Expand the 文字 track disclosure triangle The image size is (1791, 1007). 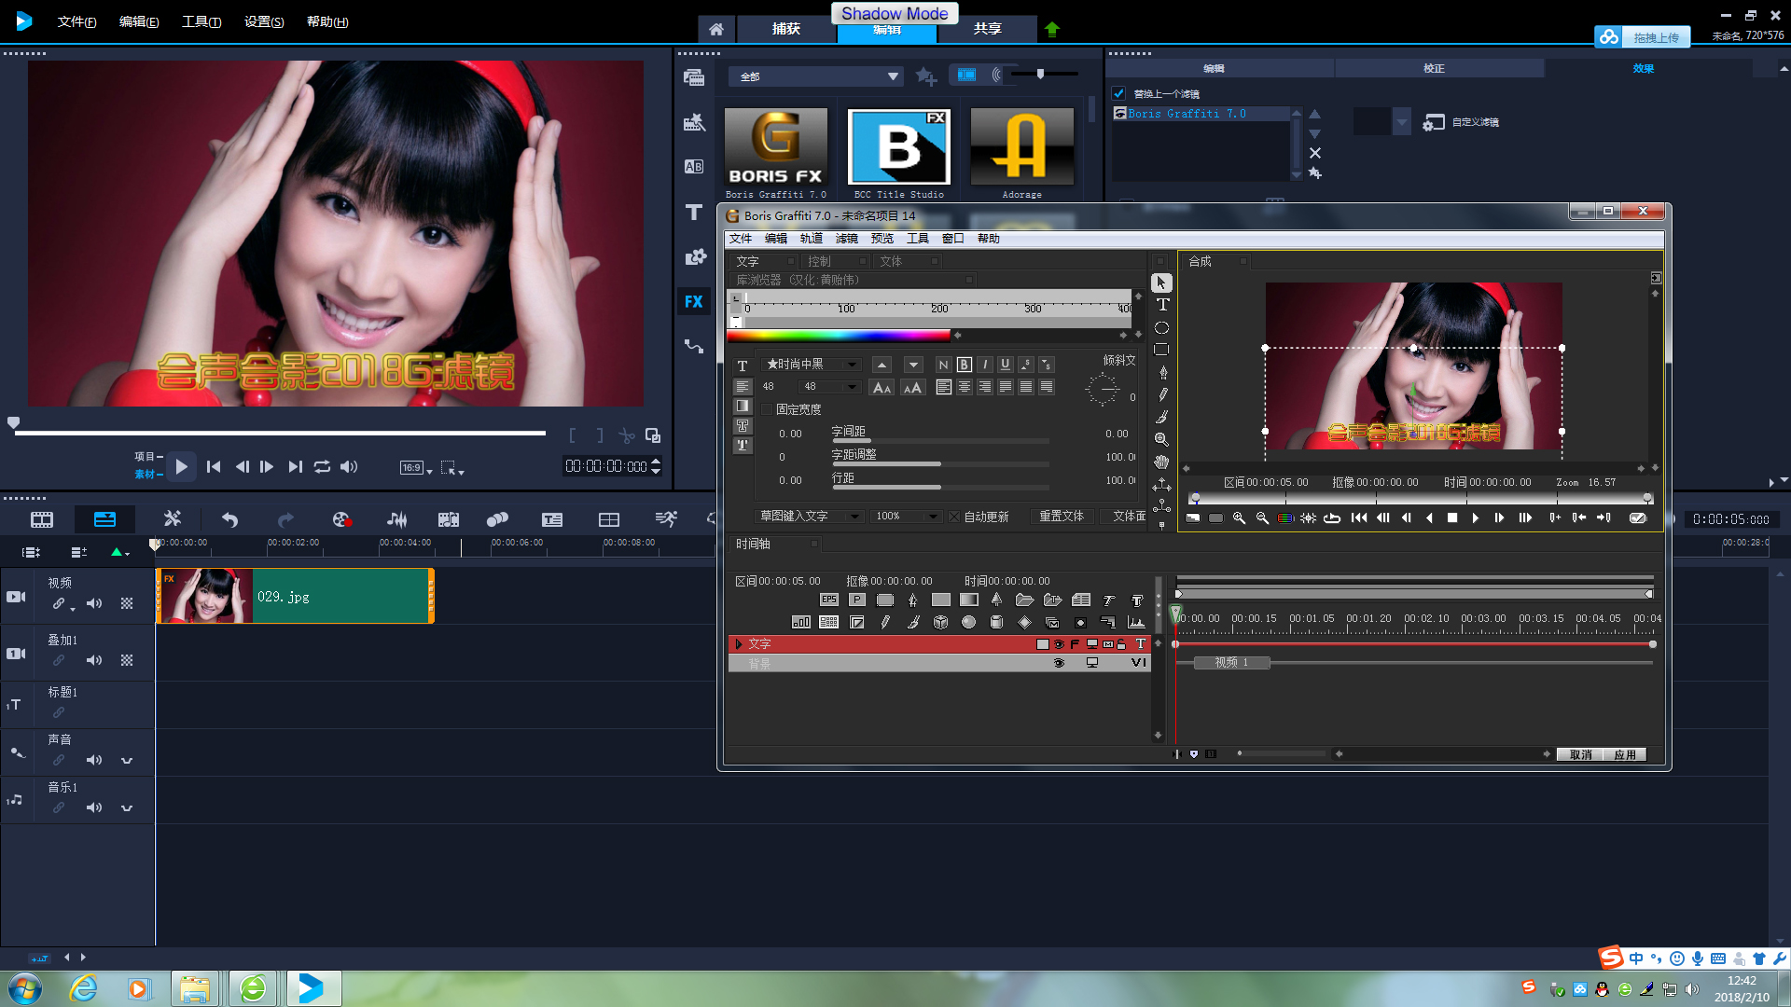(738, 644)
